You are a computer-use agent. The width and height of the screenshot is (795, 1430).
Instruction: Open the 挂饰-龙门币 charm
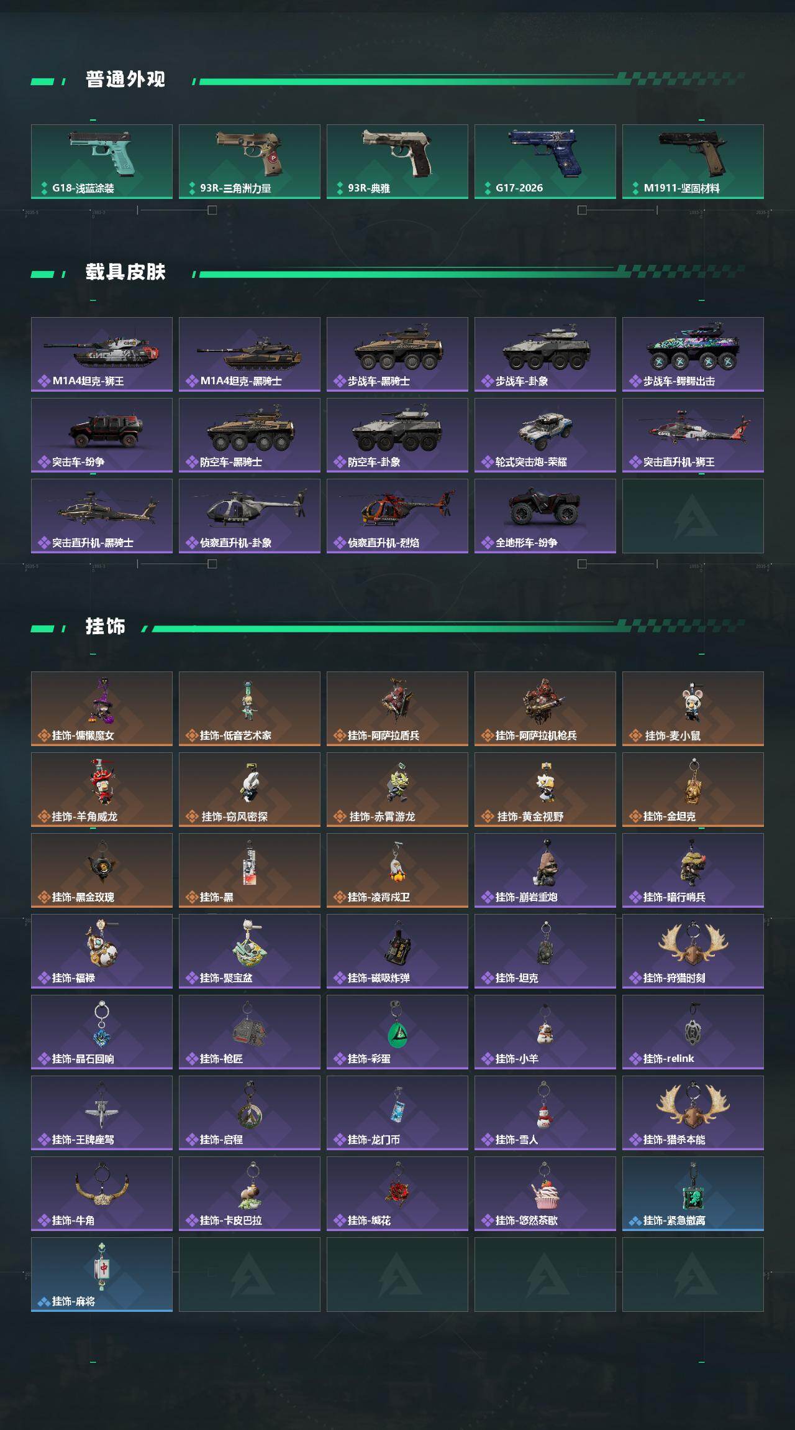coord(397,1113)
